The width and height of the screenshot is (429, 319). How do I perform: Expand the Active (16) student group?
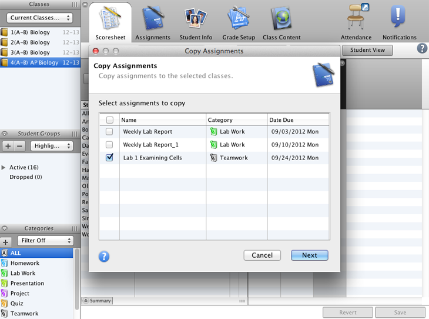click(4, 168)
